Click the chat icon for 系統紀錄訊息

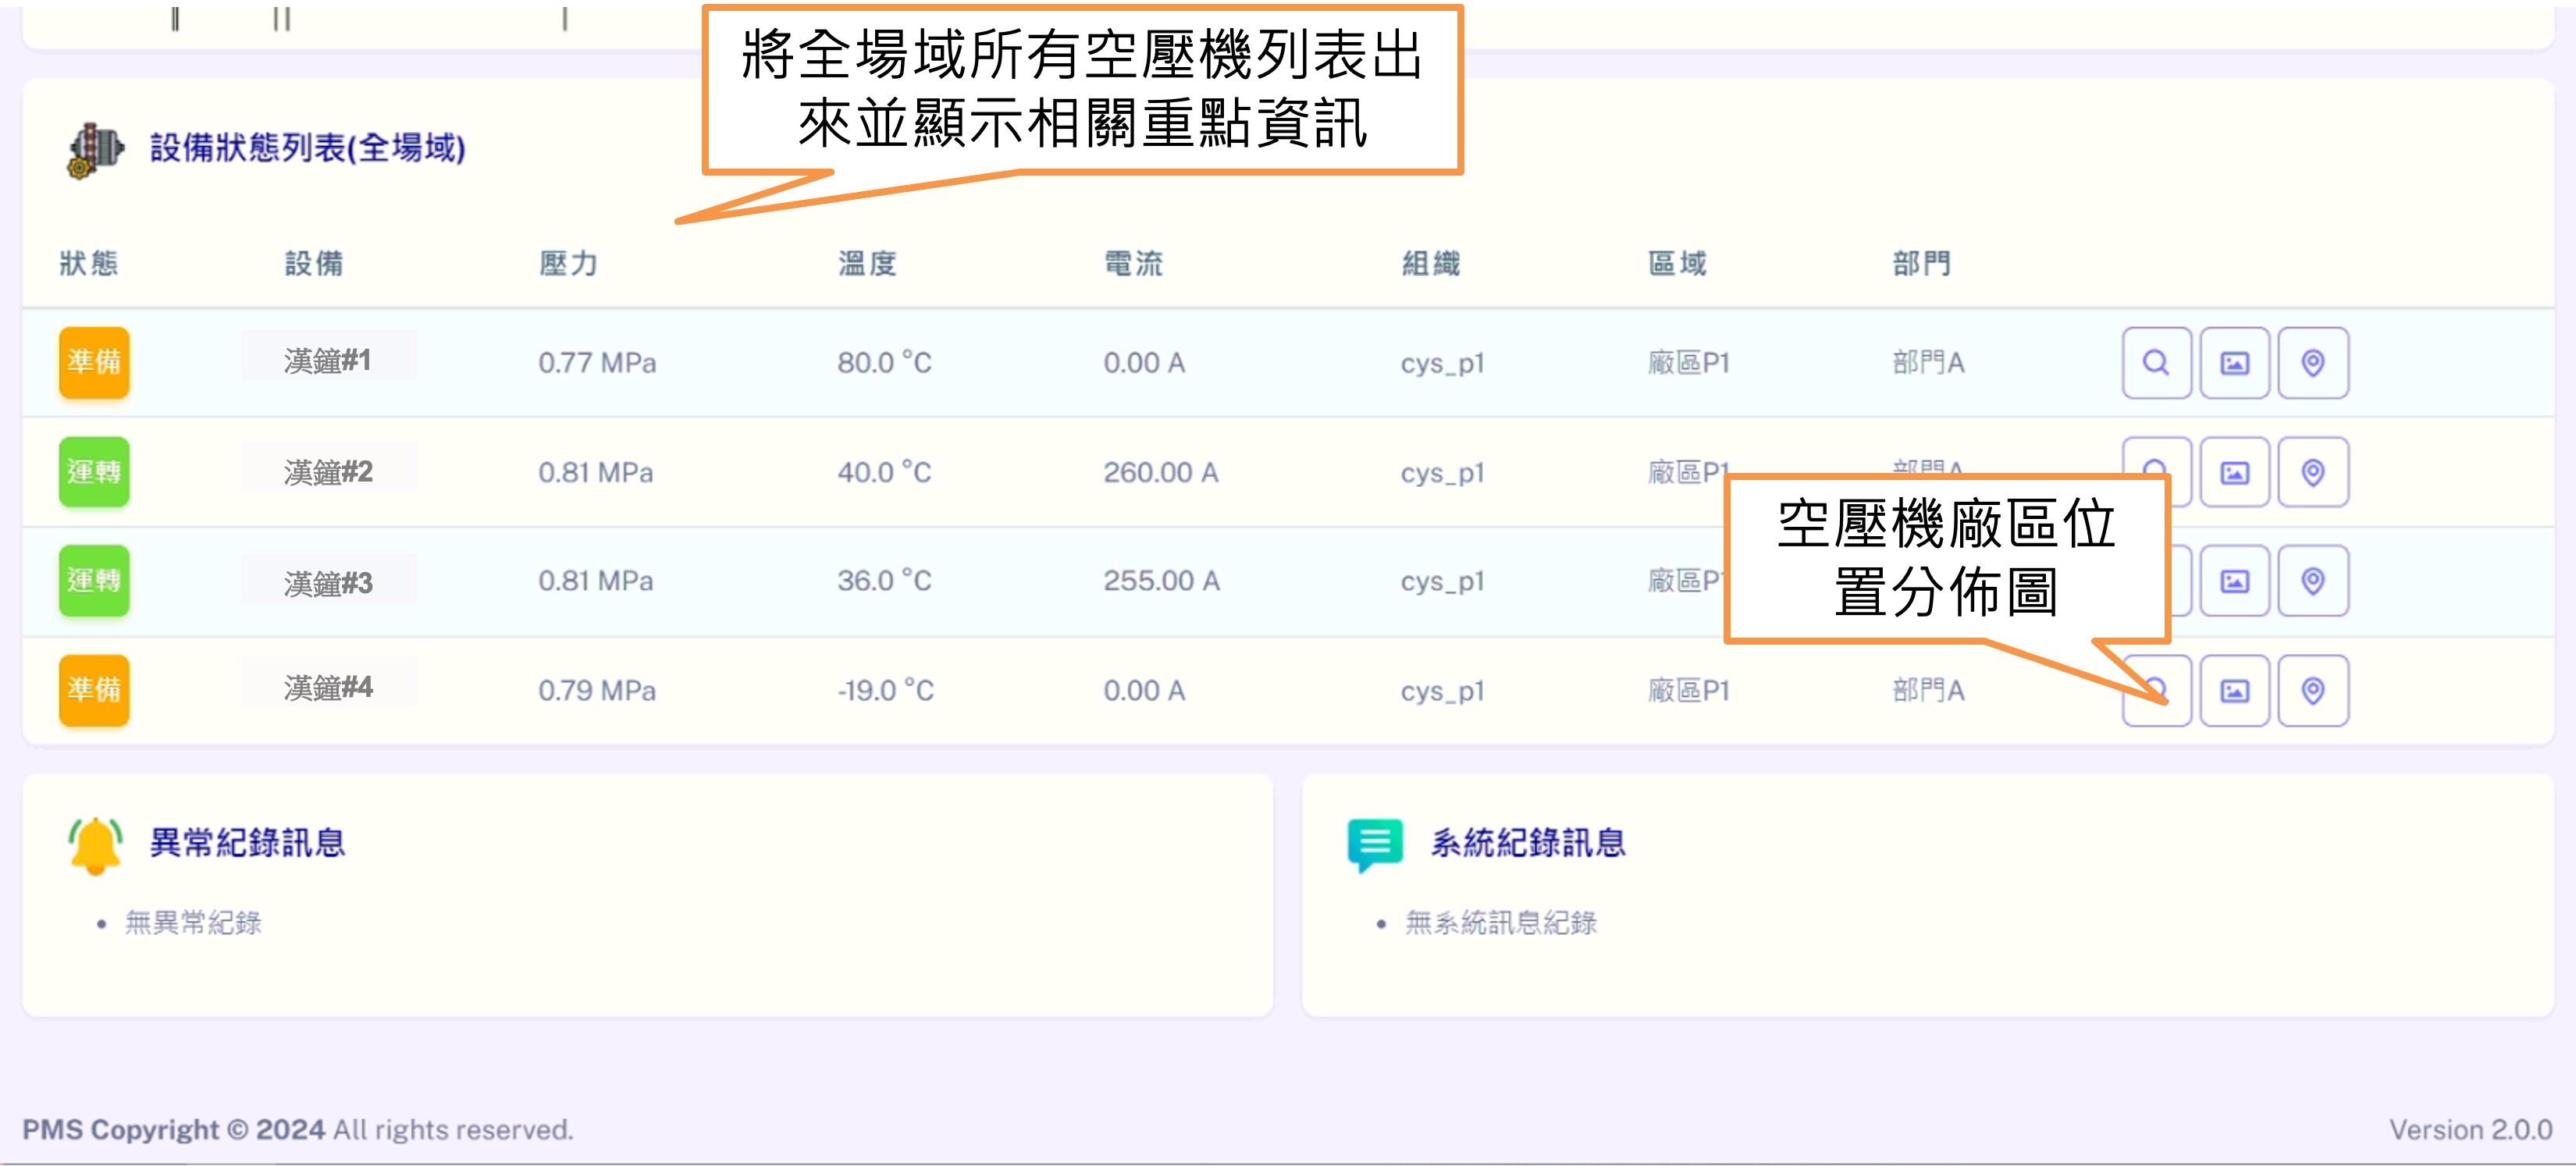pyautogui.click(x=1375, y=844)
